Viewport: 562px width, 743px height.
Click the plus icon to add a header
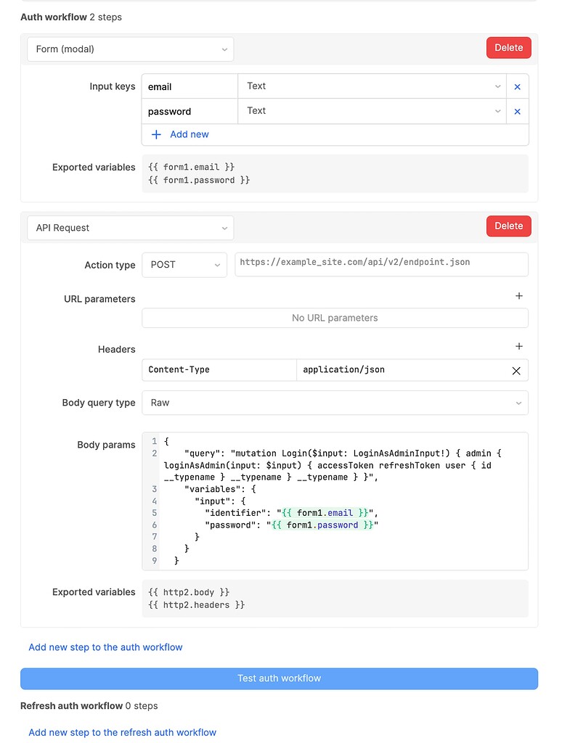pos(518,346)
